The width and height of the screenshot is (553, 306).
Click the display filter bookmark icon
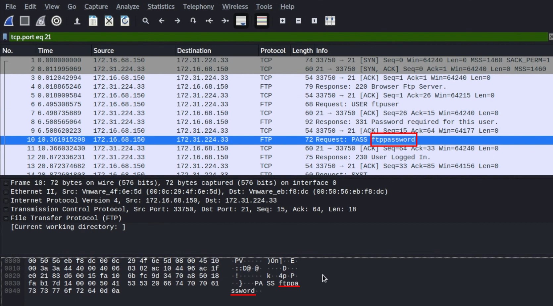(5, 37)
